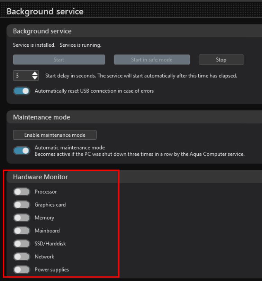Viewport: 262px width, 281px height.
Task: Toggle Graphics card monitoring on
Action: [x=21, y=205]
